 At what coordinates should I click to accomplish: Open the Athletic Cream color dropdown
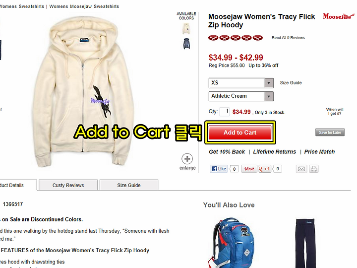click(241, 96)
